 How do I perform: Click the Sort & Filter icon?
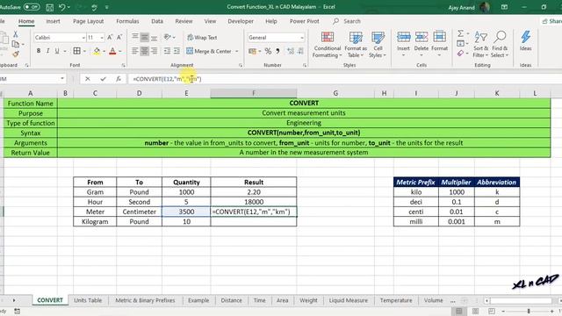(480, 37)
